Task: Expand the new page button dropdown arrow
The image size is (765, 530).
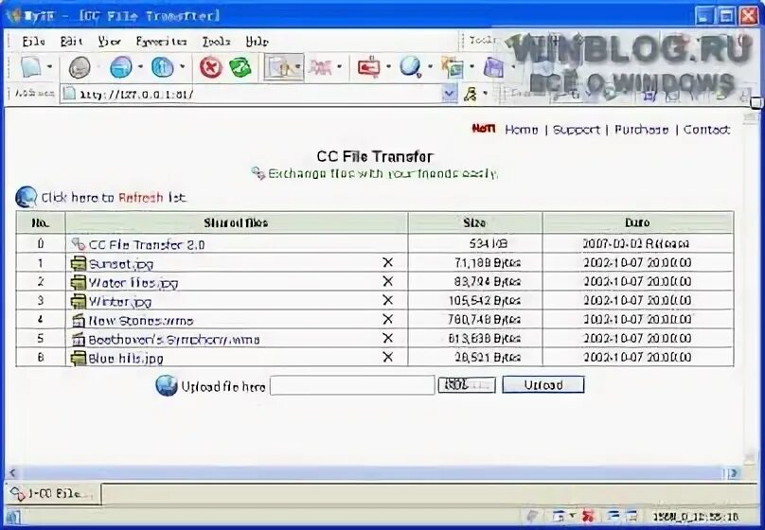Action: coord(50,66)
